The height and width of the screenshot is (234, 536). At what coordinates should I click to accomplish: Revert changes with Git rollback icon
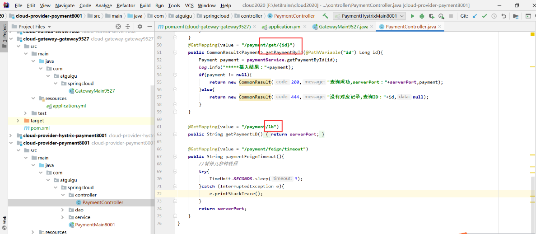[x=504, y=16]
